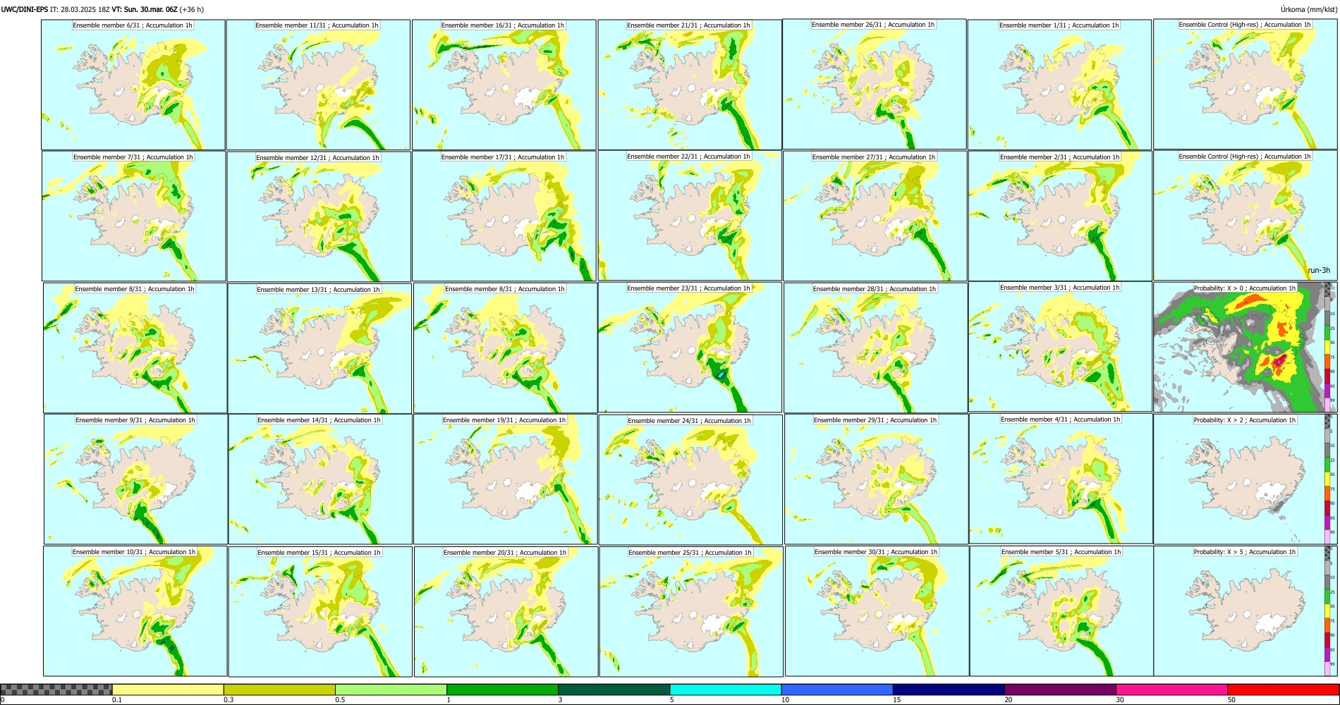Image resolution: width=1340 pixels, height=705 pixels.
Task: Select the Ensemble member 27/31 map panel
Action: coord(875,216)
